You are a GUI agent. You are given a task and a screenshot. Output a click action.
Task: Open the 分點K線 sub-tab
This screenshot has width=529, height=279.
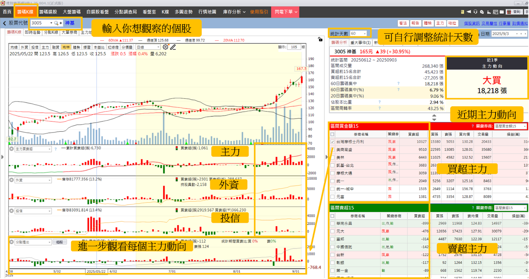click(51, 33)
